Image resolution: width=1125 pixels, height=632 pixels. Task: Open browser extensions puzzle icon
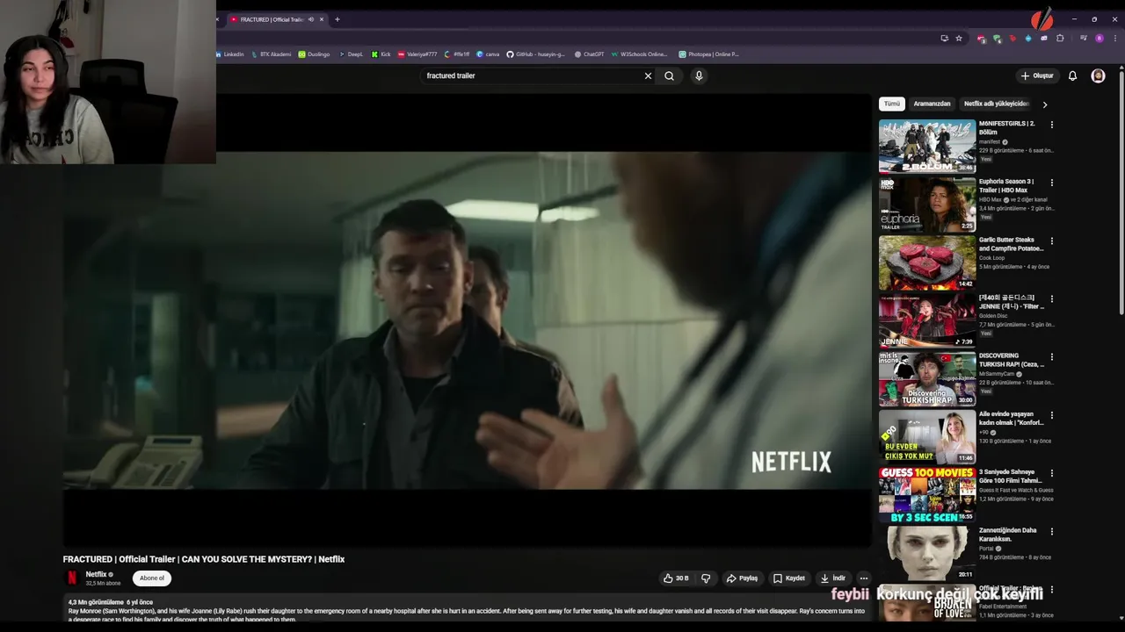pos(1060,39)
